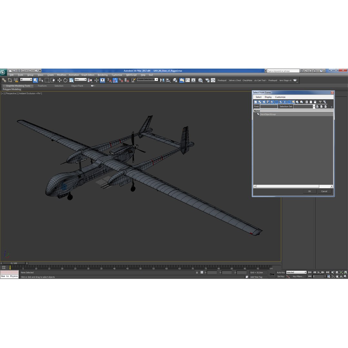The image size is (348, 348).
Task: Click the Unlink Selection tool
Action: [10, 80]
